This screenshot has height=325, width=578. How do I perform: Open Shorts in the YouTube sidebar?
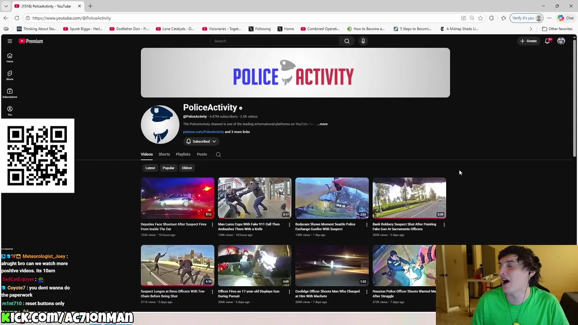click(x=9, y=75)
